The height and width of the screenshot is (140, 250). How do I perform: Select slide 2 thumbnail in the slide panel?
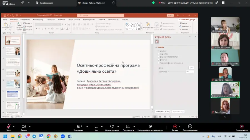click(13, 51)
